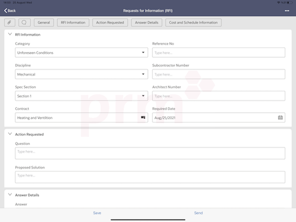The width and height of the screenshot is (296, 222).
Task: Jump to Cost and Schedule Information tab
Action: (193, 22)
